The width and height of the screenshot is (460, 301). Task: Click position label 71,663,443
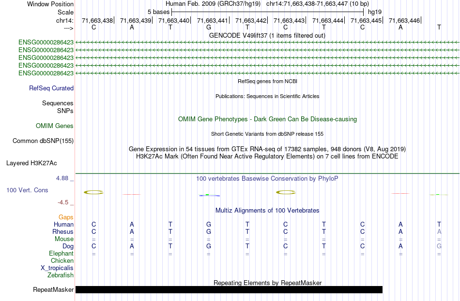tap(289, 20)
